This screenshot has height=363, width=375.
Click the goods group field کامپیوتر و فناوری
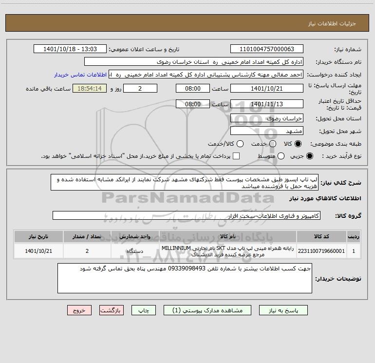[x=187, y=215]
